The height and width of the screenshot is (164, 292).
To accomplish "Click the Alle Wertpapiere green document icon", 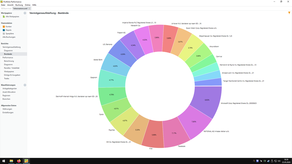I will [x=4, y=17].
